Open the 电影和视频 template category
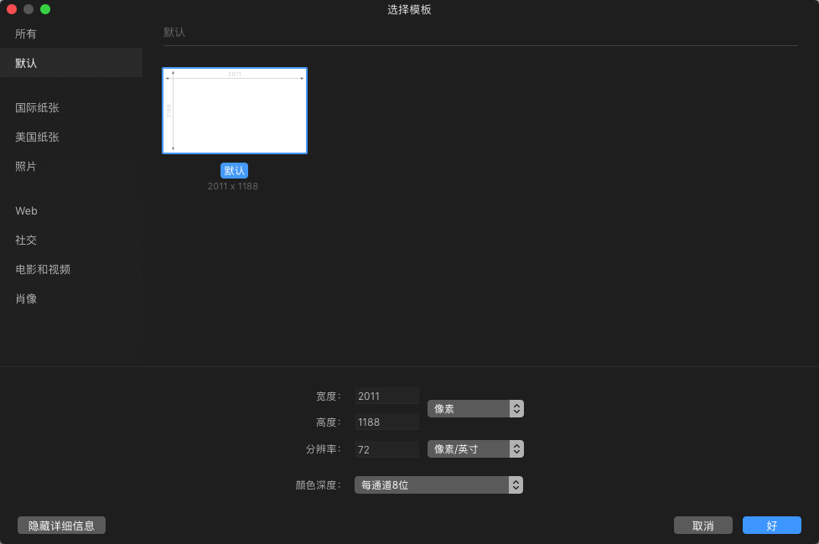Image resolution: width=819 pixels, height=544 pixels. [x=71, y=269]
